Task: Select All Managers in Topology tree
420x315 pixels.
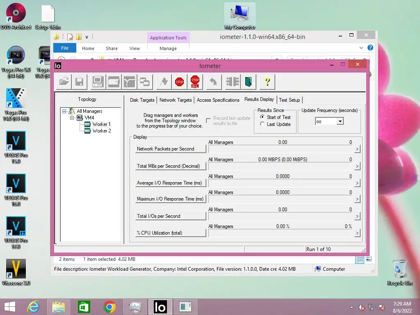Action: [x=89, y=111]
